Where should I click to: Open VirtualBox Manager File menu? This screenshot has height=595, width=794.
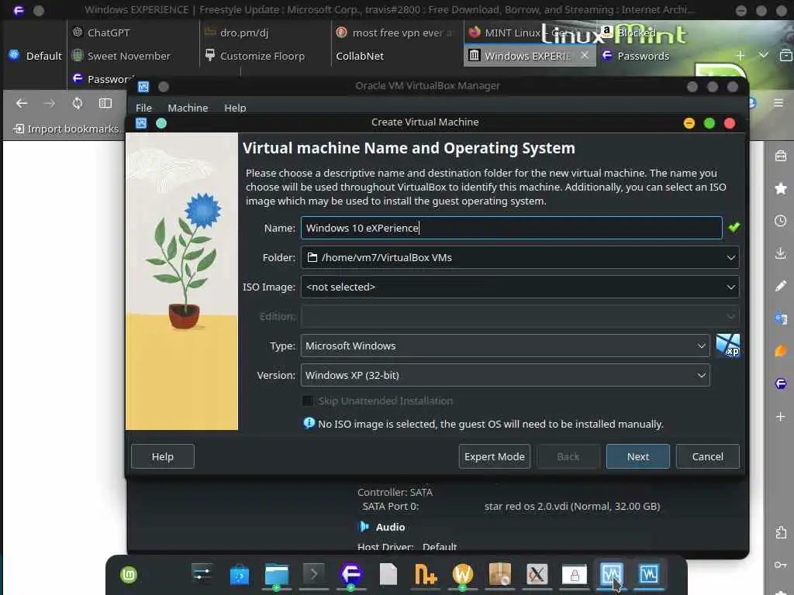(143, 108)
